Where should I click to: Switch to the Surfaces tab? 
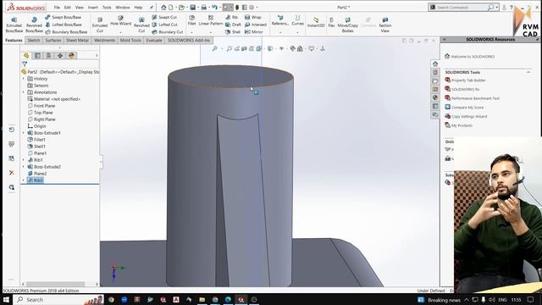pyautogui.click(x=53, y=41)
